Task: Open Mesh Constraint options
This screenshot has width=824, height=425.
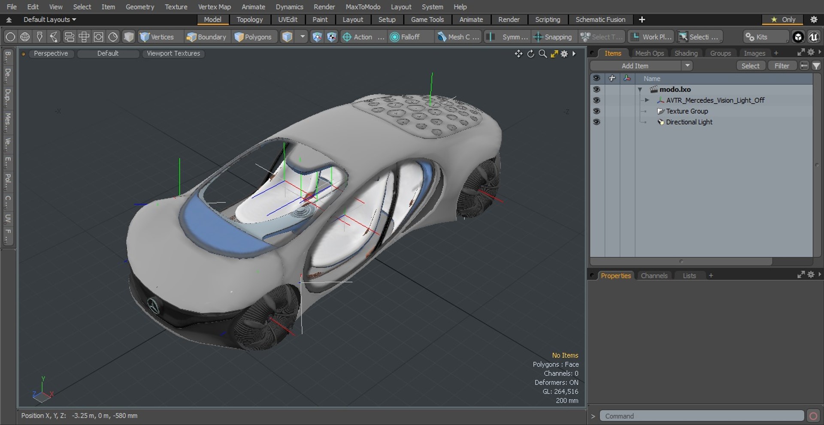Action: 458,37
